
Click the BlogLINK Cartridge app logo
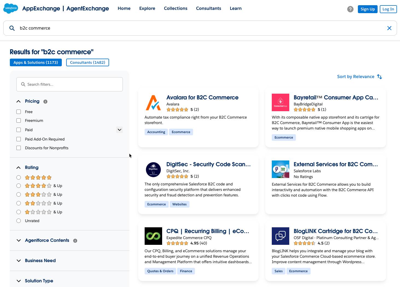[x=280, y=236]
